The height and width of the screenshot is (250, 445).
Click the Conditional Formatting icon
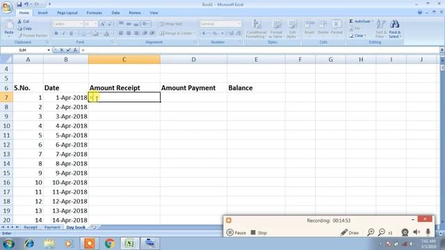[257, 24]
